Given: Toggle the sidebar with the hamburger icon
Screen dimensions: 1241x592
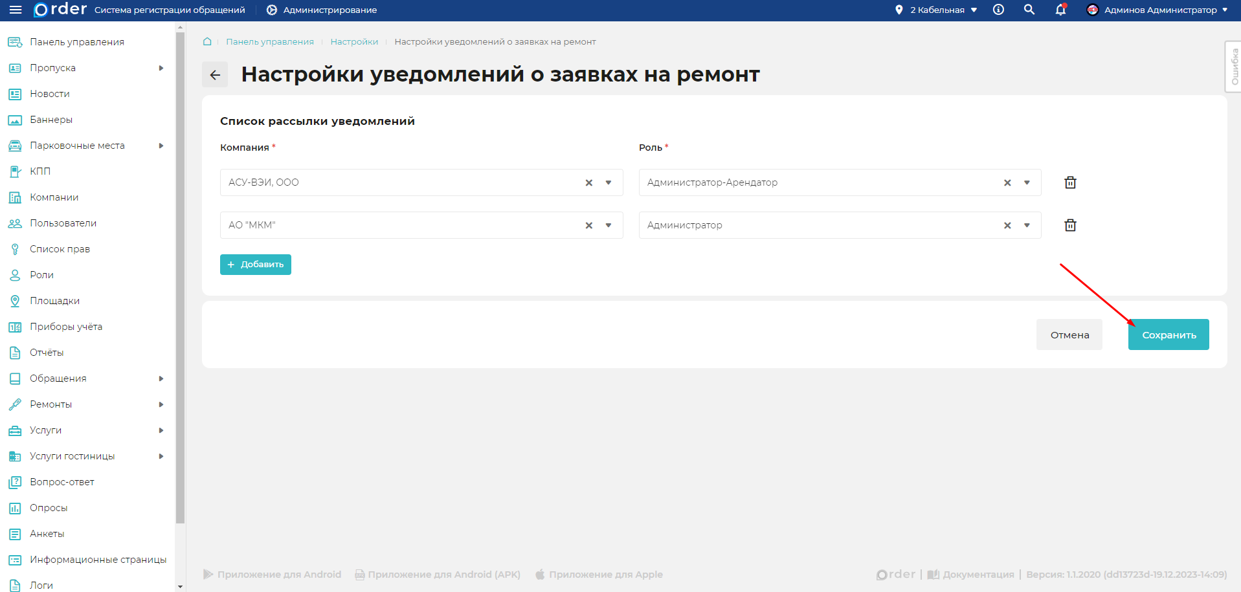Looking at the screenshot, I should (14, 10).
